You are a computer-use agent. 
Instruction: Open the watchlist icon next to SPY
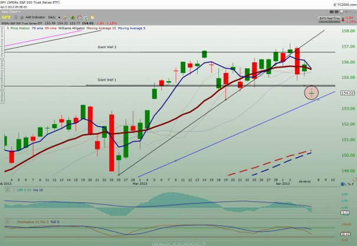coord(15,18)
